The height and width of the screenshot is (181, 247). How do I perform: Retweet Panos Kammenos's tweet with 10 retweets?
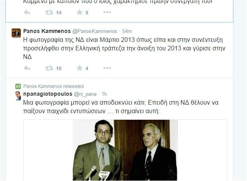point(49,68)
